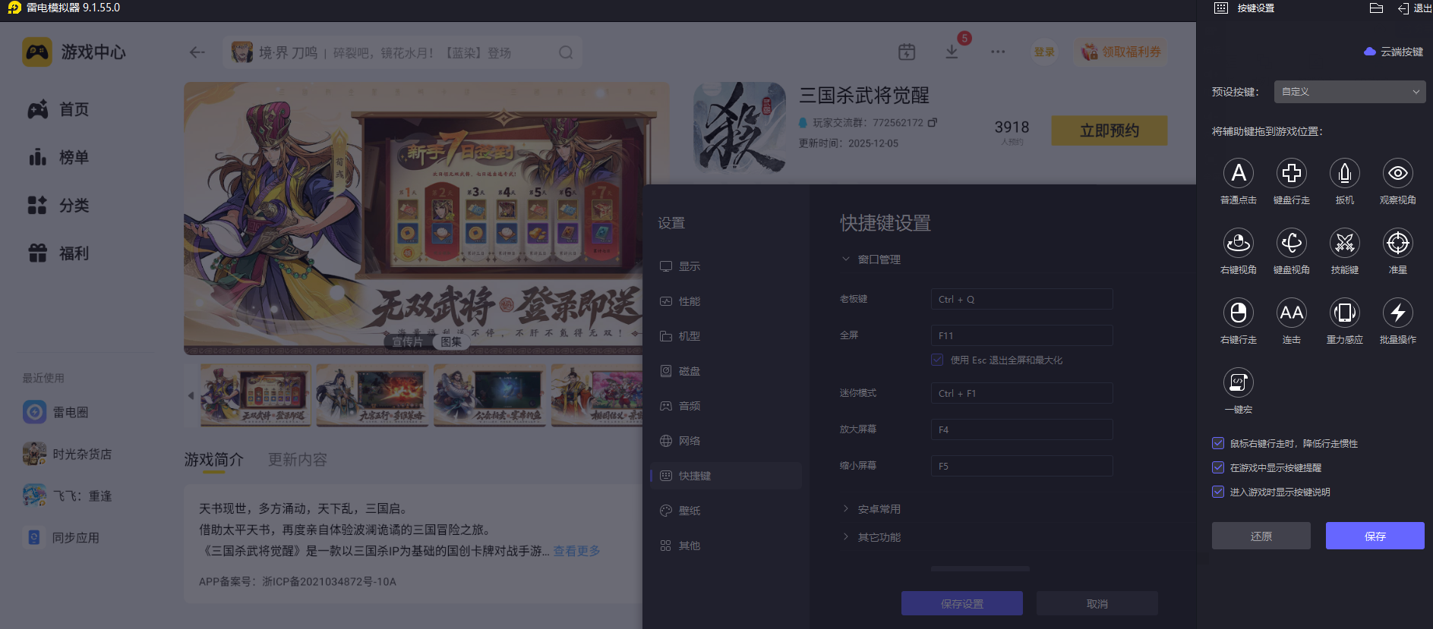Pick the 扳机 trigger key icon
Screen dimensions: 1433x629
pos(1345,174)
